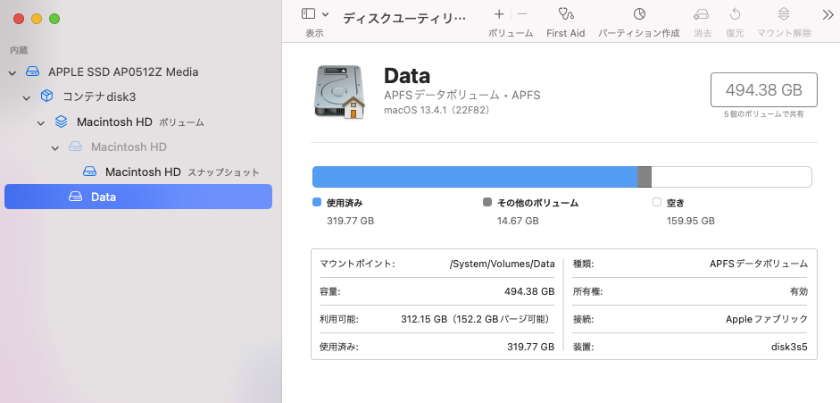
Task: Click the ボリューム toolbar label
Action: click(x=511, y=33)
